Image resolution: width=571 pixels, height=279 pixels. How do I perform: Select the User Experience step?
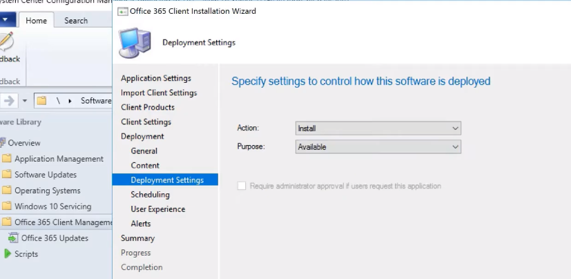(157, 209)
